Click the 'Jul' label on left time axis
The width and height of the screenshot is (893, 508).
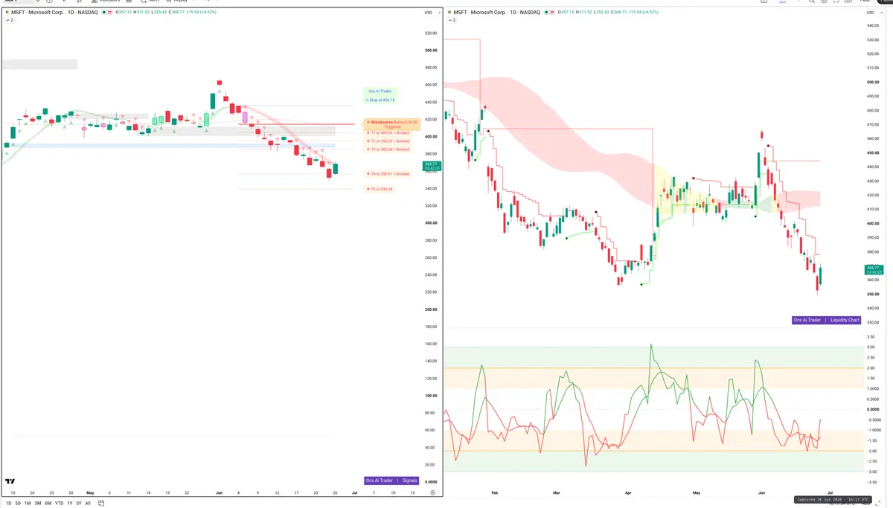[354, 492]
